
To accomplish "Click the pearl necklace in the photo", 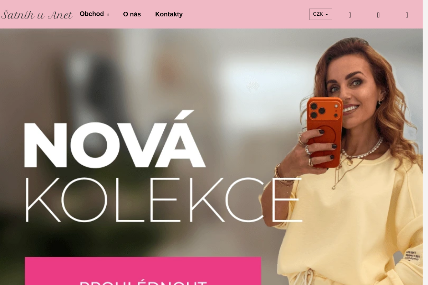I will [x=362, y=149].
